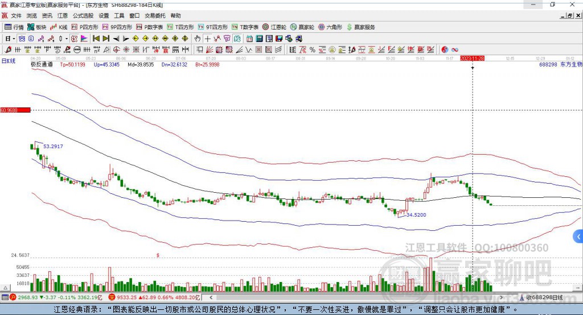Expand the side panel blue chevron
Screen dimensions: 583x315
tap(578, 237)
